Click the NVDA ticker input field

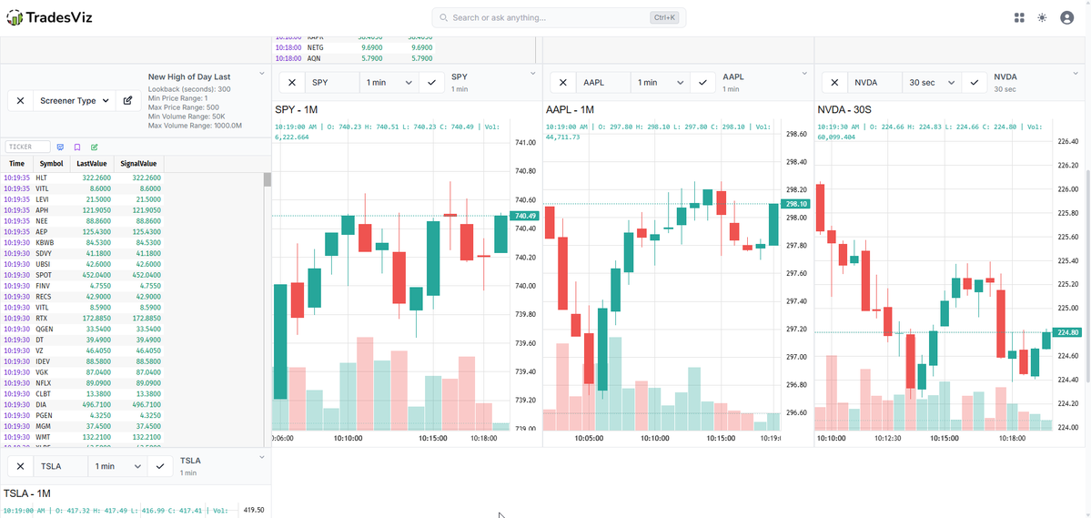point(874,82)
